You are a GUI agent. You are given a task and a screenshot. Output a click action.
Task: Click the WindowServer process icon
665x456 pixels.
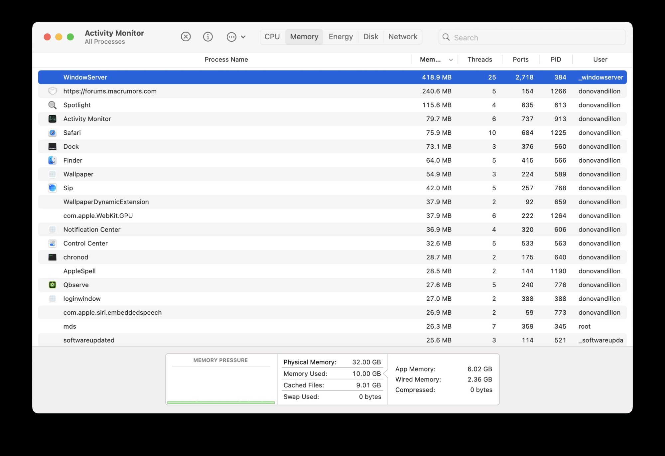pyautogui.click(x=53, y=77)
